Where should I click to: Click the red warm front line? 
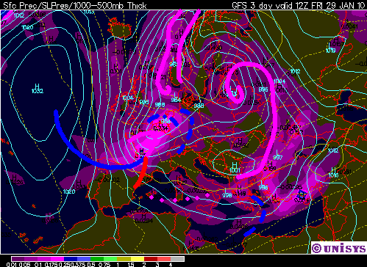140,173
